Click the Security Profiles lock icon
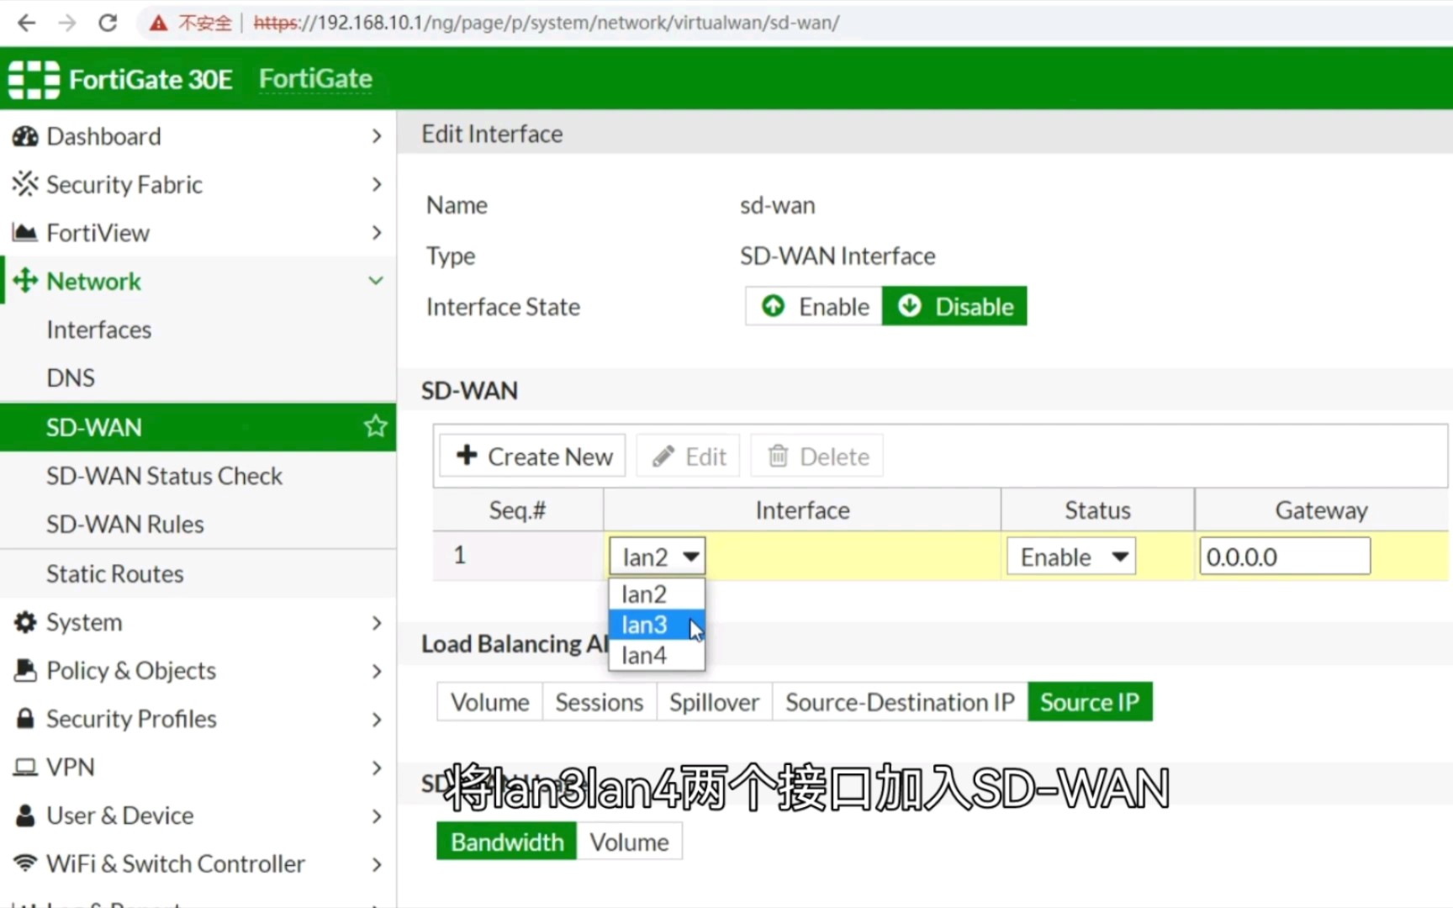 pos(25,719)
